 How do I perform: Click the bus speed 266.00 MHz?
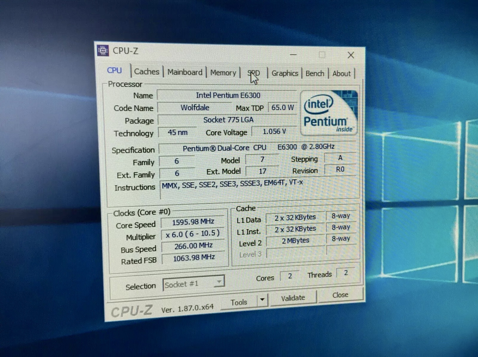coord(193,245)
